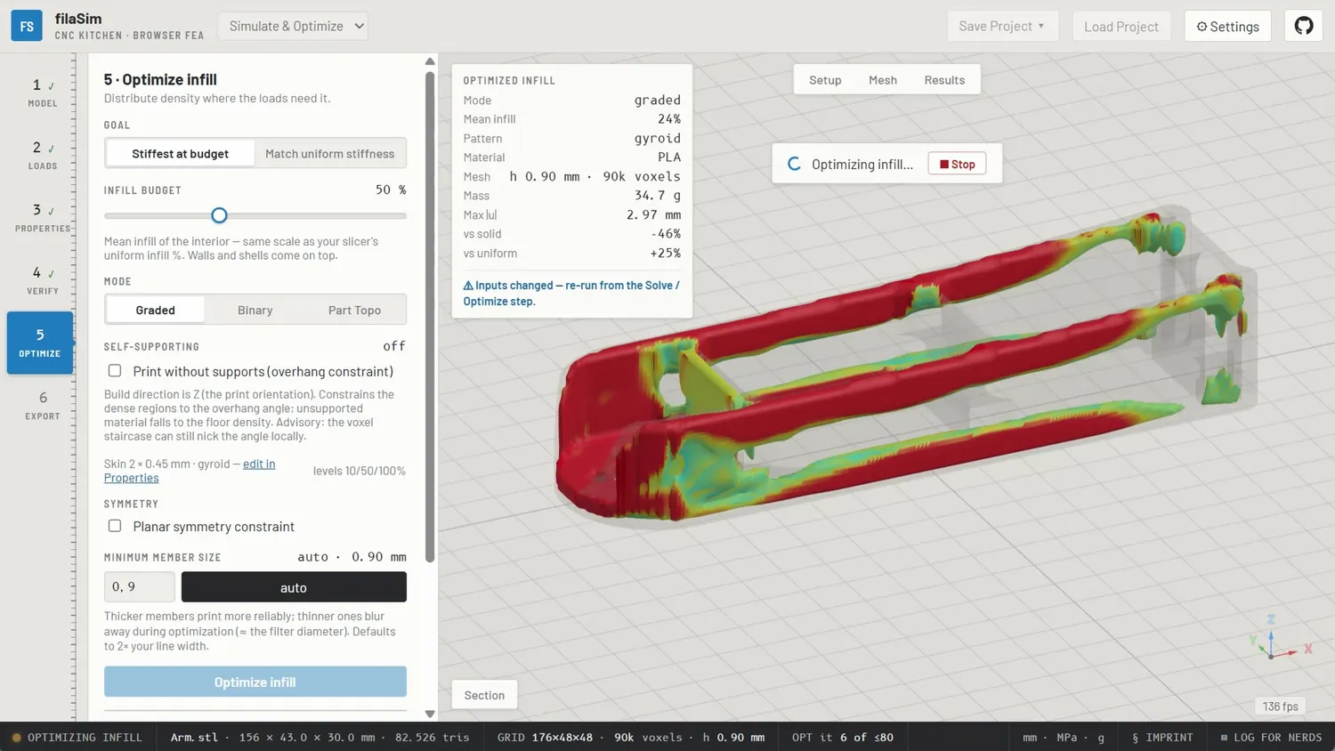The width and height of the screenshot is (1335, 751).
Task: Click the OPTIMIZING INFILL status text
Action: [x=85, y=738]
